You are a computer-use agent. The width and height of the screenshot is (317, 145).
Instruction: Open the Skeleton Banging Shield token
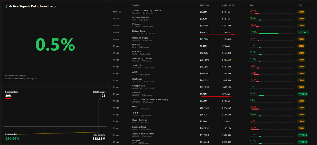(146, 11)
